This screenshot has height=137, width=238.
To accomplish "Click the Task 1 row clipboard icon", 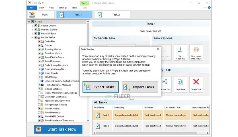I will coord(98,115).
